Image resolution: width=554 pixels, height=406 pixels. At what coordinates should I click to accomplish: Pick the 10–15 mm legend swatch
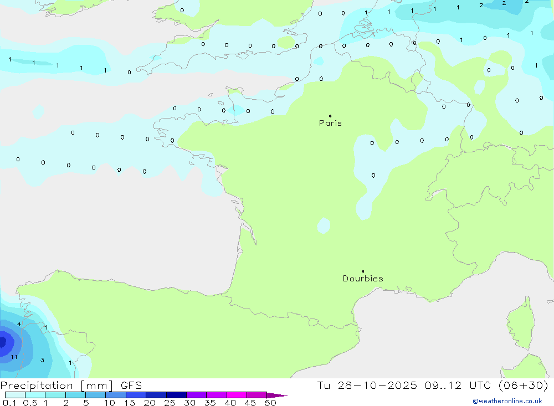(116, 395)
